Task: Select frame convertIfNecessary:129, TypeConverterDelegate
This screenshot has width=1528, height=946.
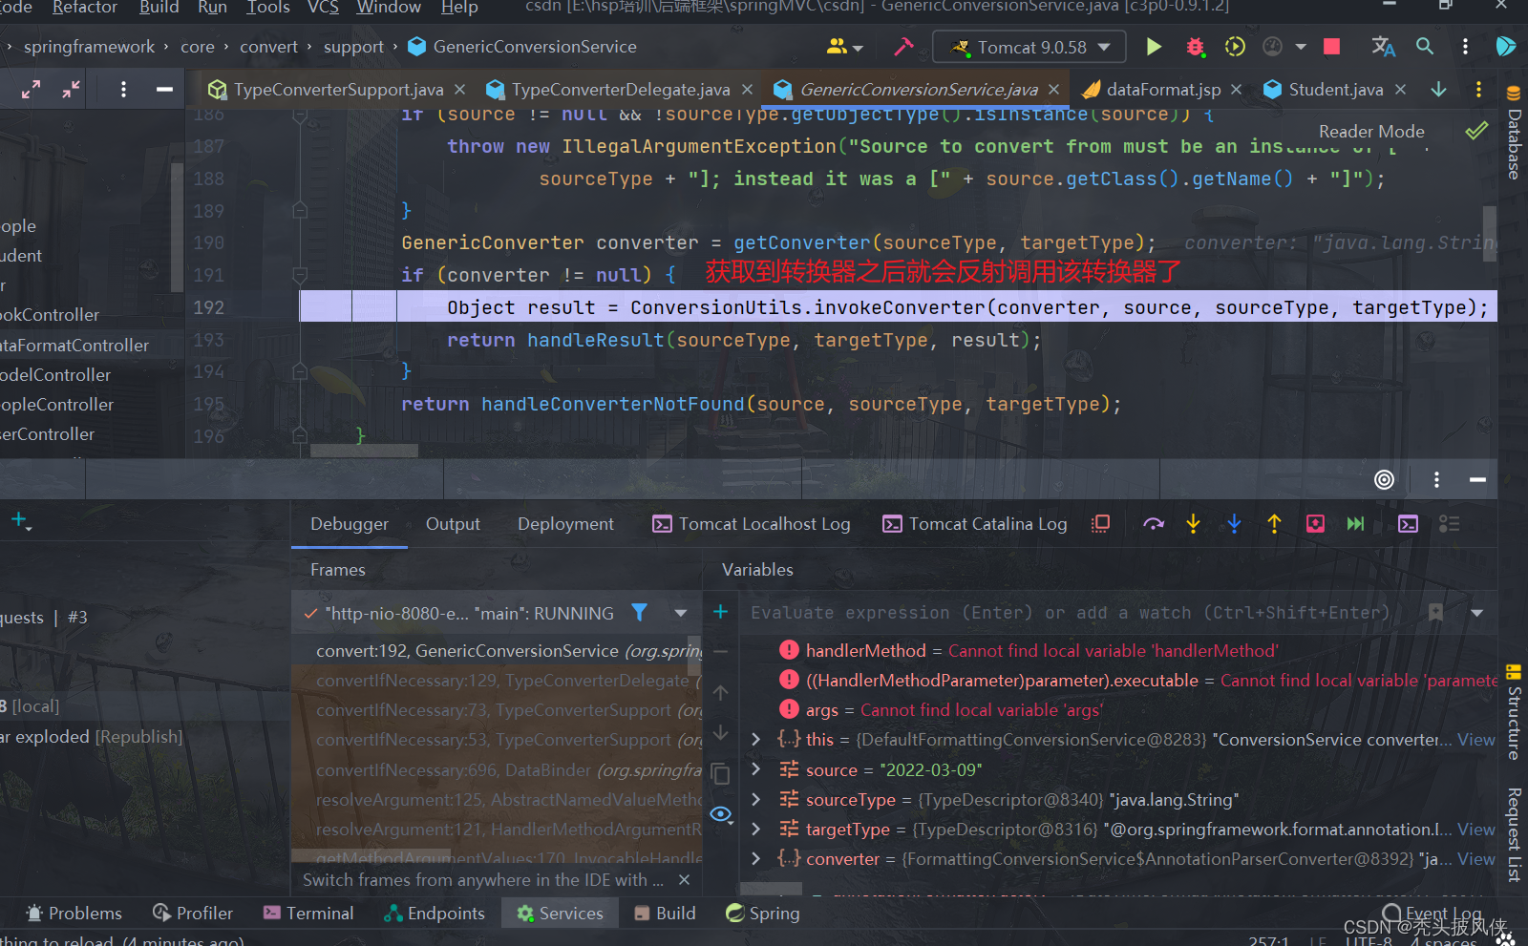Action: [496, 681]
